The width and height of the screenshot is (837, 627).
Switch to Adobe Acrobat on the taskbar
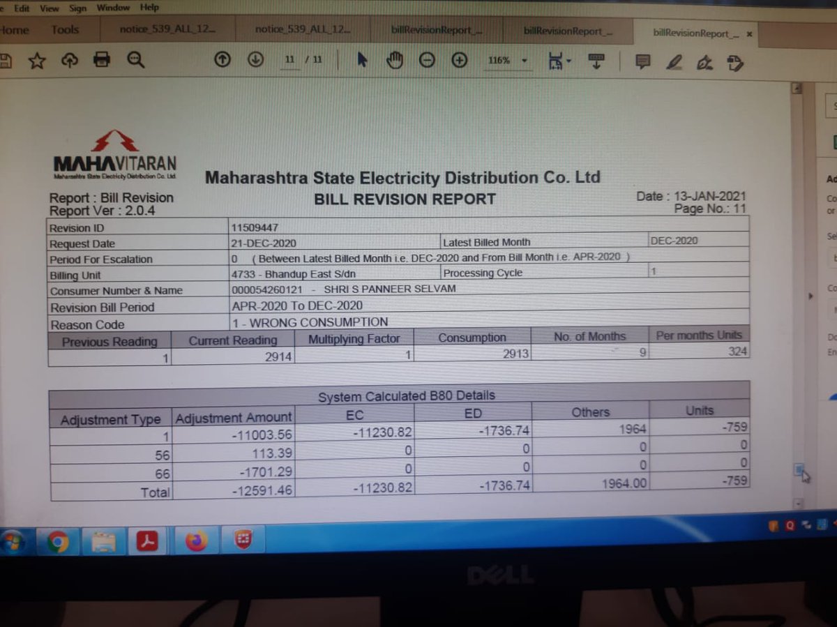(147, 541)
